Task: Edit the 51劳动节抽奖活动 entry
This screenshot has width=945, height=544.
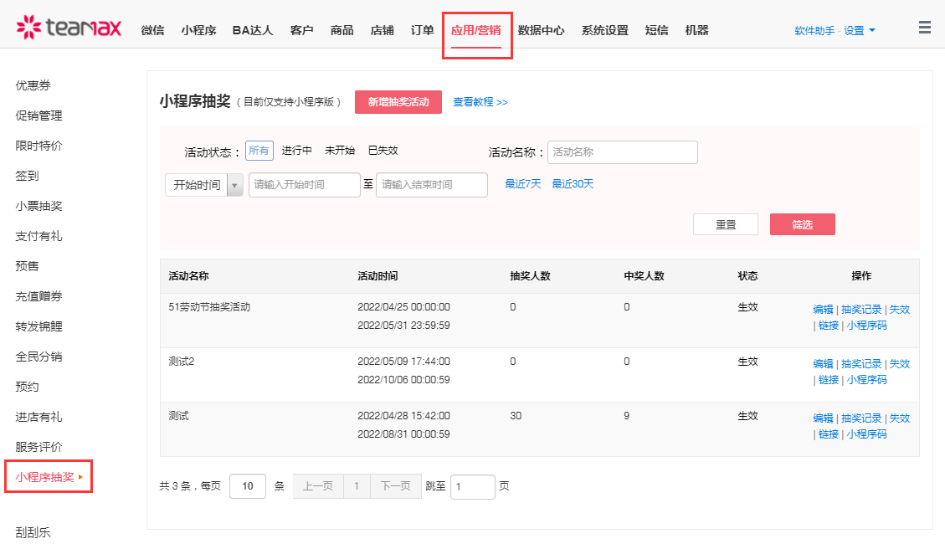Action: point(823,309)
